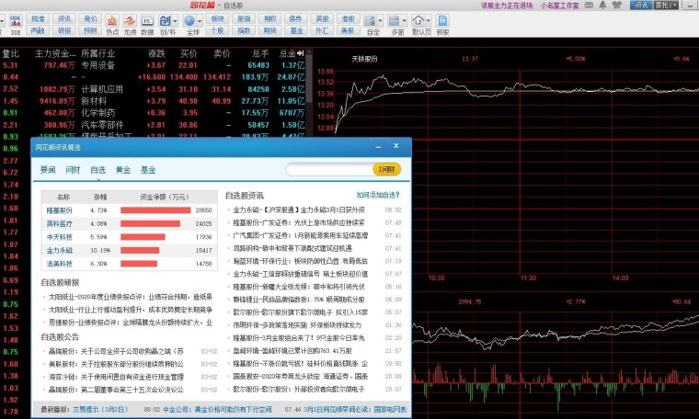Open the 创/科 board icon
699x419 pixels.
tap(165, 21)
